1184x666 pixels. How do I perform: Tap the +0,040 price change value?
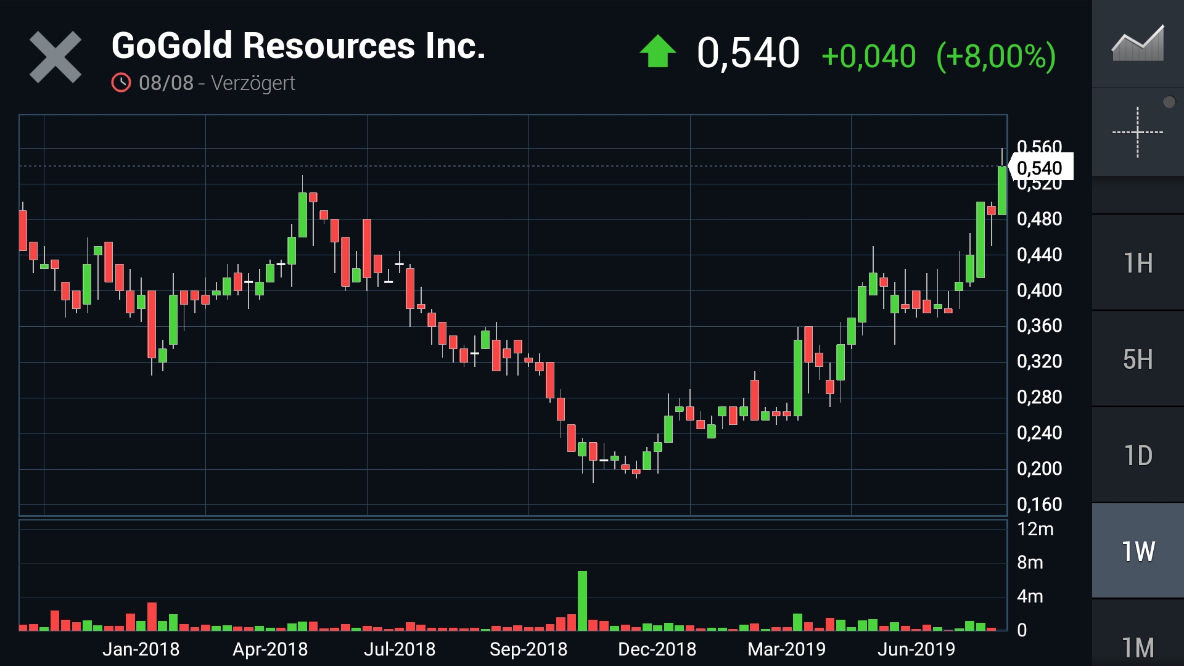point(868,56)
